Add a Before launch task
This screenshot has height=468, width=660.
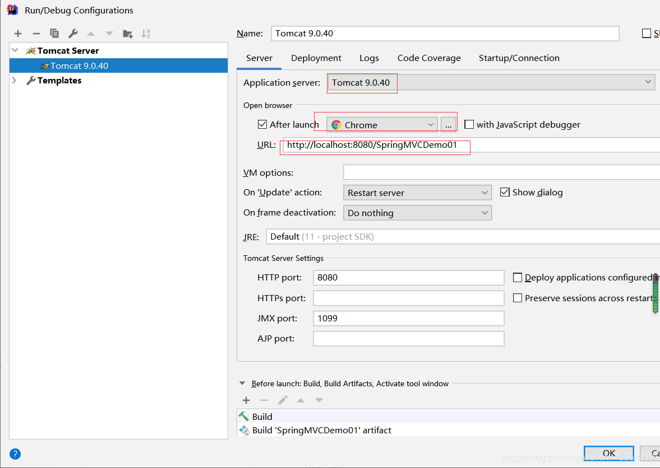tap(246, 400)
